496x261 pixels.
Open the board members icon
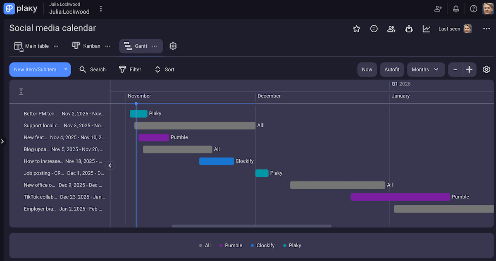(x=391, y=29)
